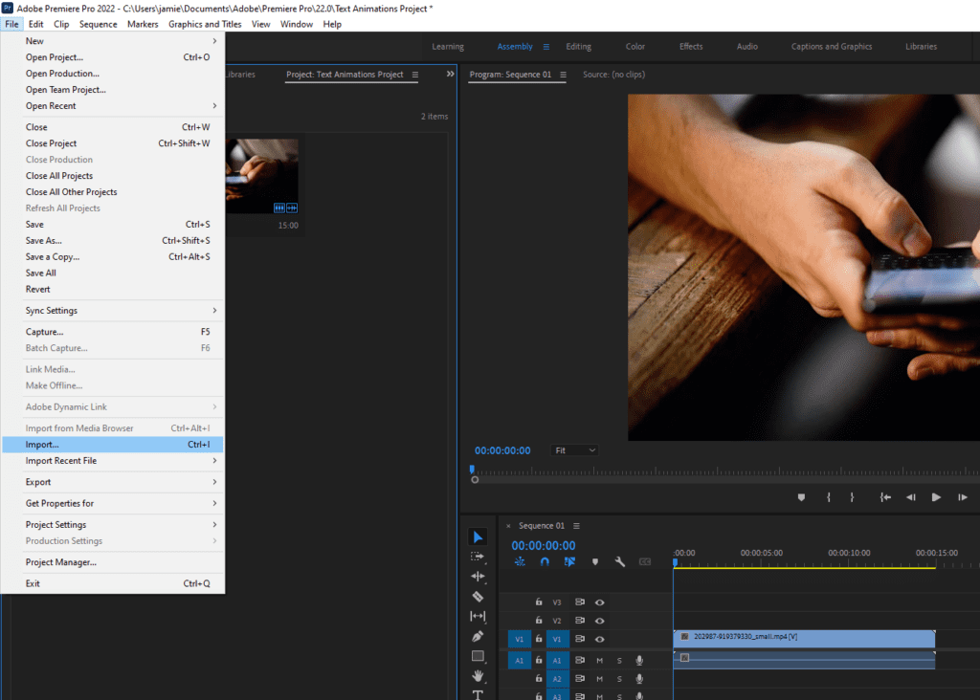Click the captions CC timeline button
Image resolution: width=980 pixels, height=700 pixels.
click(645, 562)
